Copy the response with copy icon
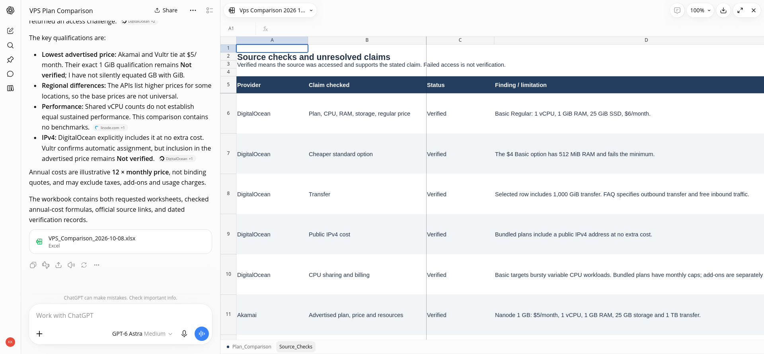This screenshot has height=354, width=764. (33, 265)
